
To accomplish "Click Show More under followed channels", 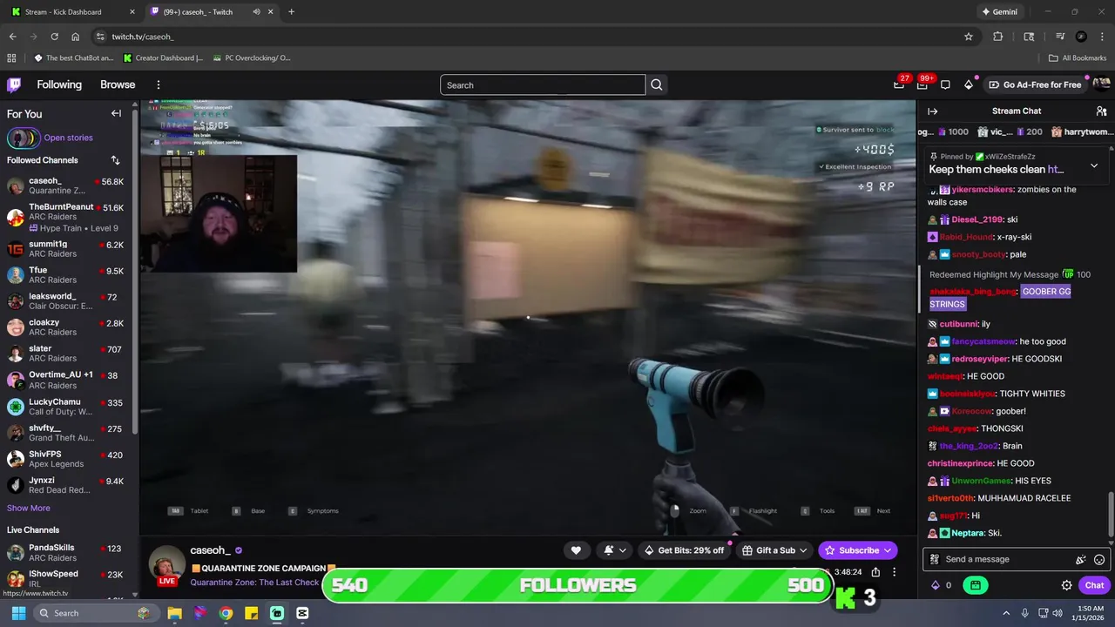I will tap(29, 508).
